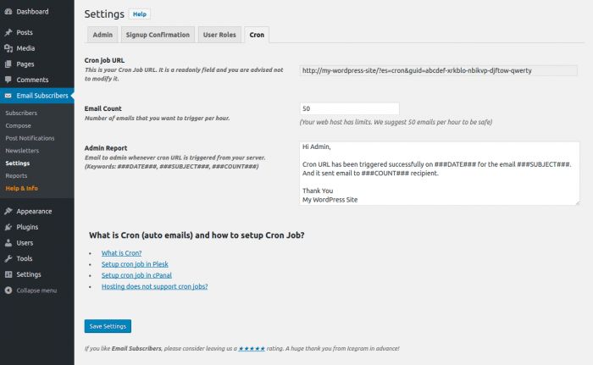Click the Pages icon in sidebar
Viewport: 593px width, 365px height.
(8, 64)
